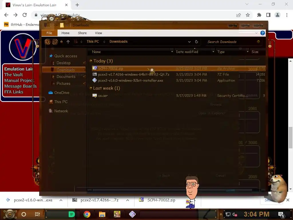
Task: Select SCPH-70012.zip file in Downloads
Action: (x=179, y=68)
